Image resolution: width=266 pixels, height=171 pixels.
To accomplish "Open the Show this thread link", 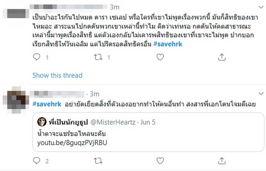I will point(57,75).
